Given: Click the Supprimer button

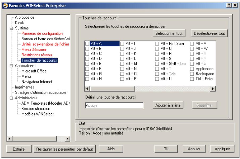Looking at the screenshot, I should (x=204, y=105).
